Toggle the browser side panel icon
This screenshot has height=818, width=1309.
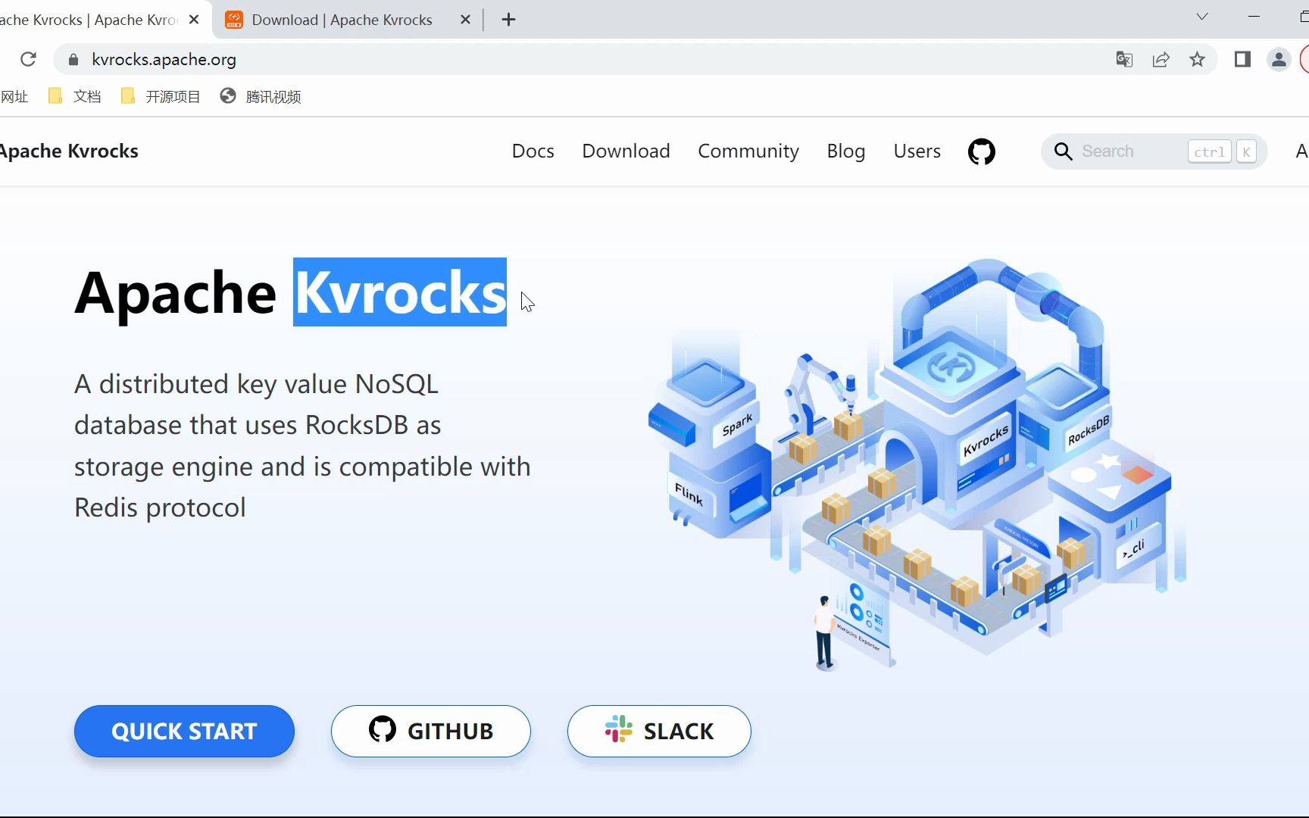(x=1242, y=59)
